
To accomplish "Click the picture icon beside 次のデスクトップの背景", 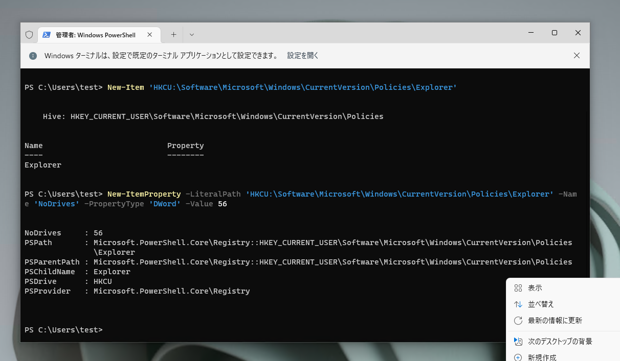I will pos(518,341).
